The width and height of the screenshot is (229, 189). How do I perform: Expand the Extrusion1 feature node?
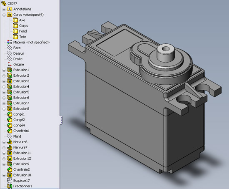point(4,70)
